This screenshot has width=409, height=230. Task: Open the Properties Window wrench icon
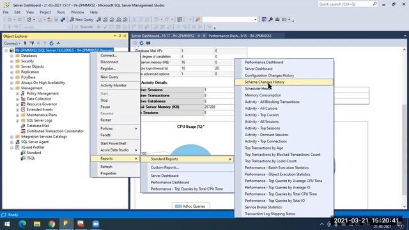270,20
